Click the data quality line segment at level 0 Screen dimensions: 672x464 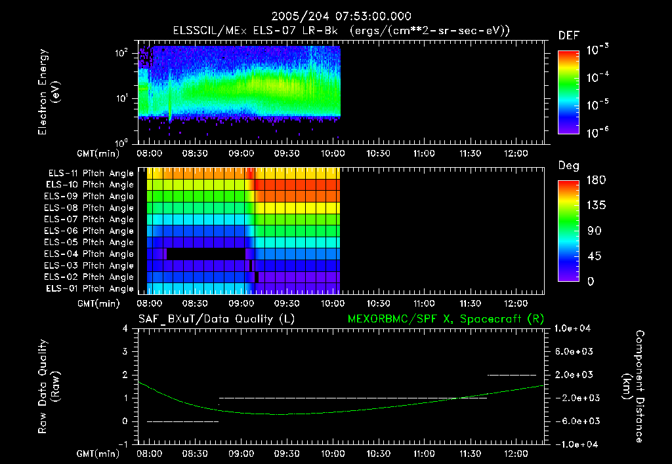click(182, 421)
